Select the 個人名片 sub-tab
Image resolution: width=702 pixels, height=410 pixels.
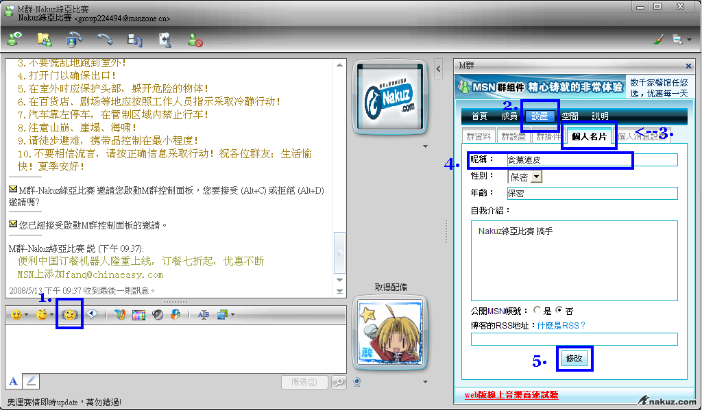click(x=589, y=136)
